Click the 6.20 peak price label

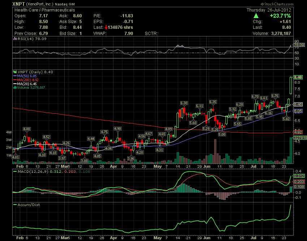tap(239, 105)
